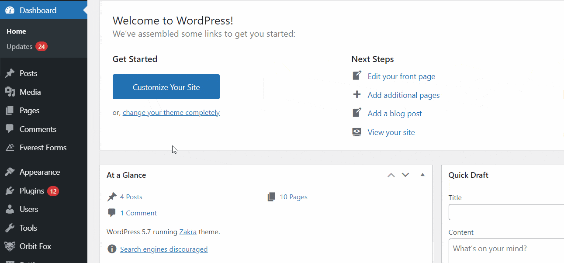Open the Everest Forms menu

tap(44, 148)
